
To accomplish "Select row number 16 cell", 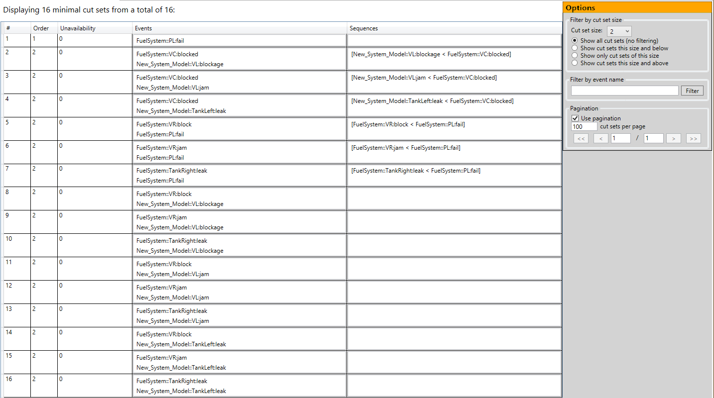I will pos(17,386).
